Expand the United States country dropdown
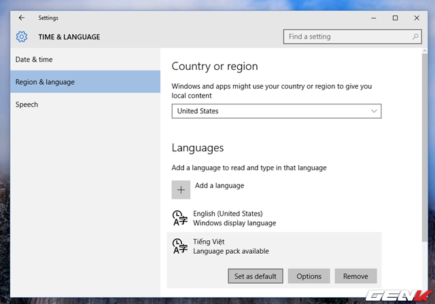435x304 pixels. coord(277,111)
